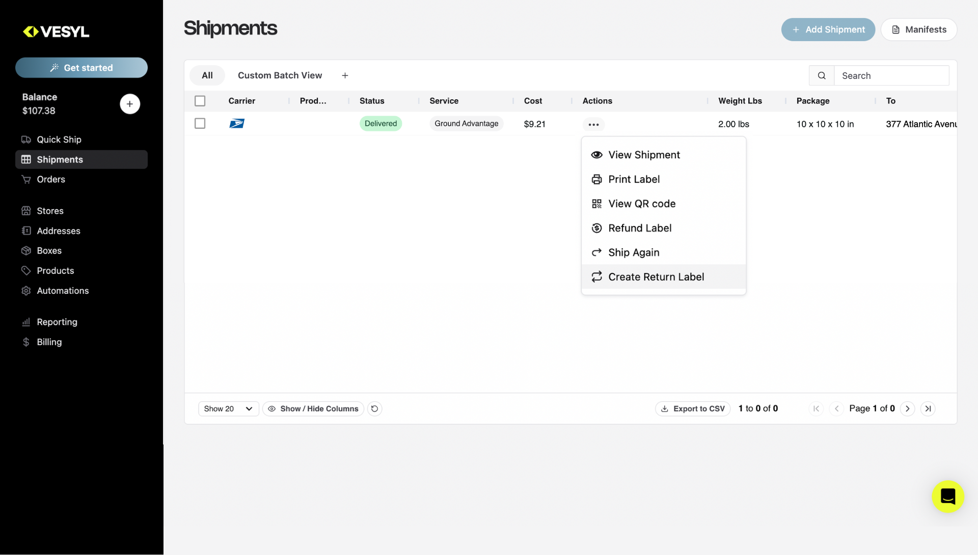The height and width of the screenshot is (555, 978).
Task: Select the shipment row checkbox
Action: point(200,123)
